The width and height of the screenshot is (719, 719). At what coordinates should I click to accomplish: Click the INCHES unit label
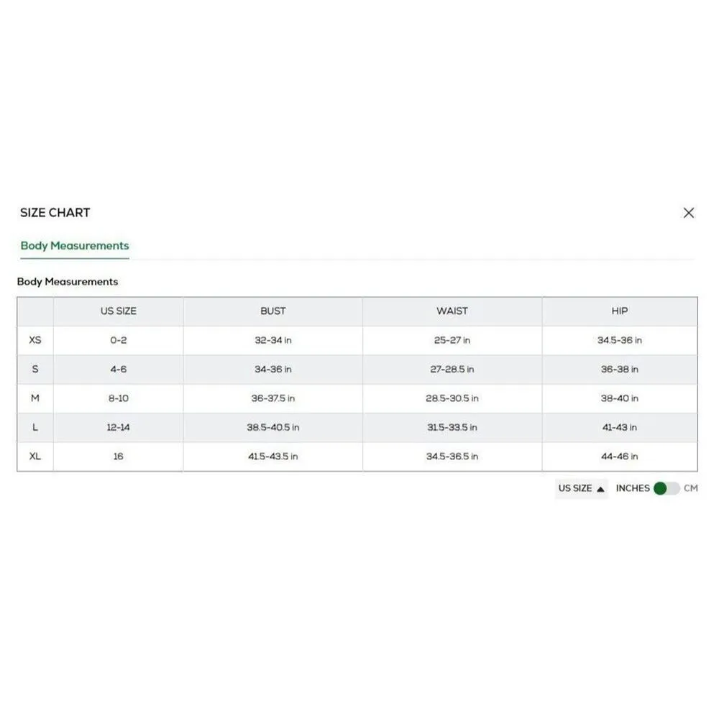tap(633, 488)
